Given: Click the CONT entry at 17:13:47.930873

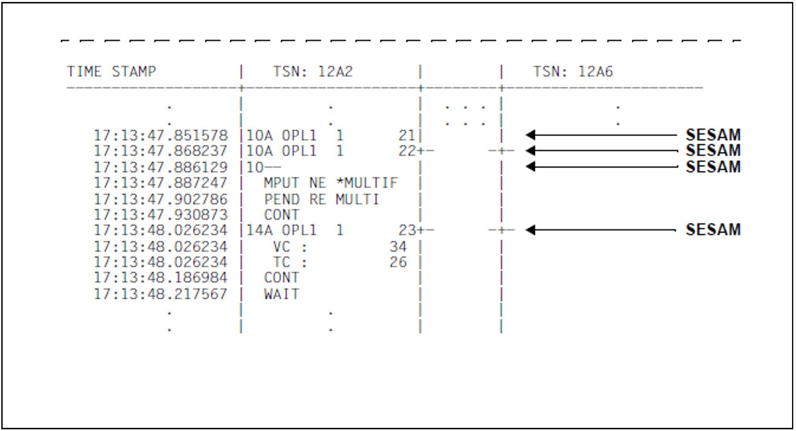Looking at the screenshot, I should tap(281, 215).
